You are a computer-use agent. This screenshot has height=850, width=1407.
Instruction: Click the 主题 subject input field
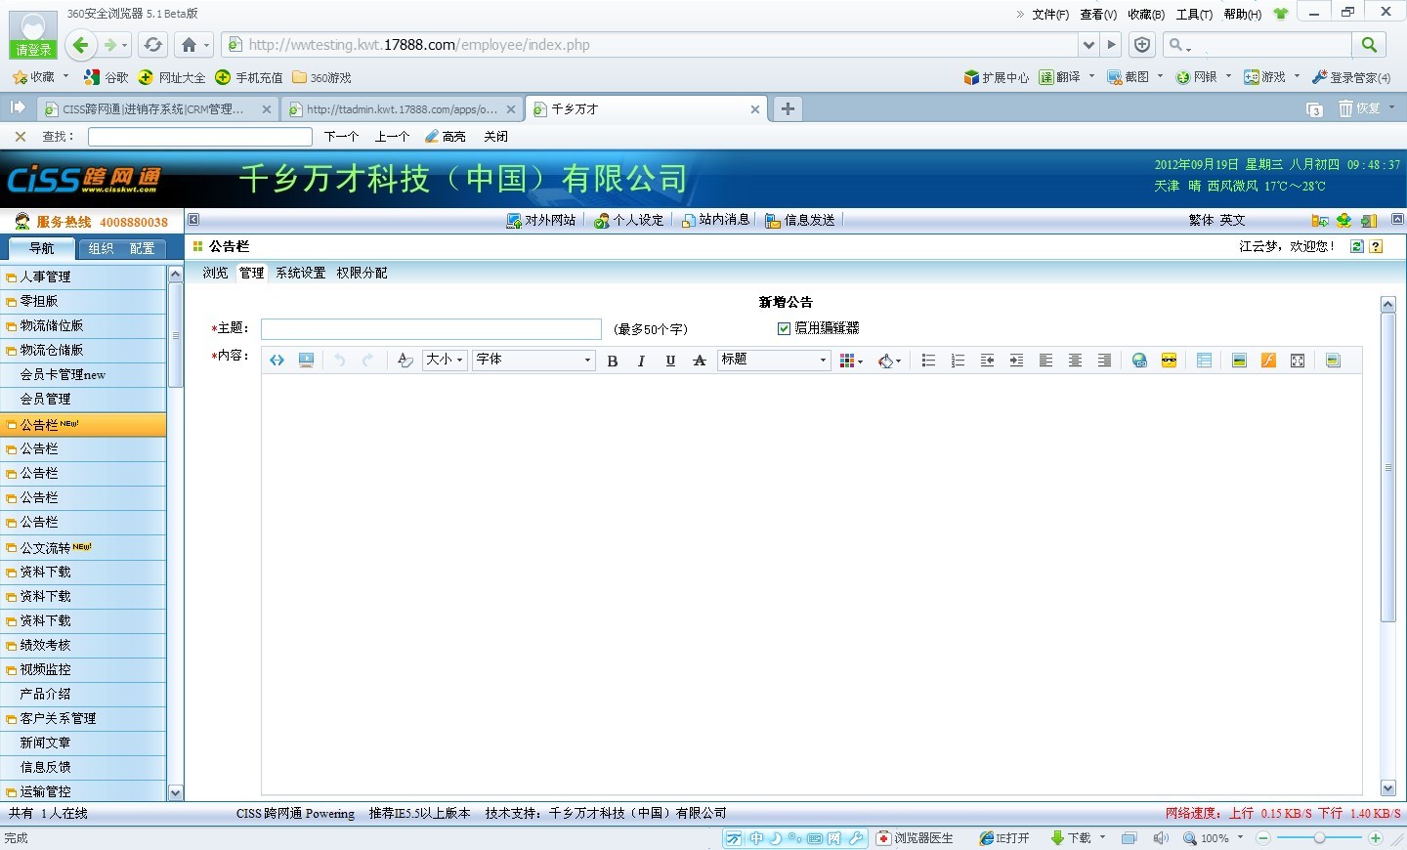(x=431, y=329)
